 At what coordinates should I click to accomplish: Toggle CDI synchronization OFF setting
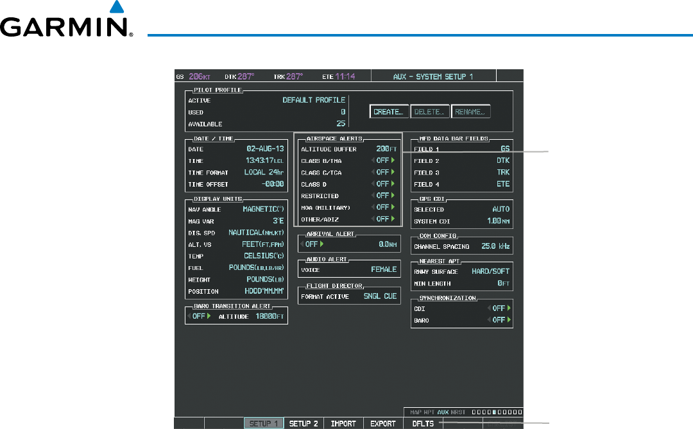pos(499,308)
